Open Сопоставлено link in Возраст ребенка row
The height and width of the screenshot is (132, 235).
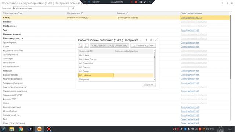pyautogui.click(x=190, y=75)
